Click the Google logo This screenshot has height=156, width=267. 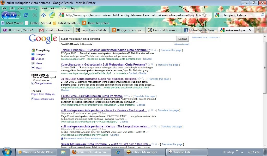[x=43, y=39]
